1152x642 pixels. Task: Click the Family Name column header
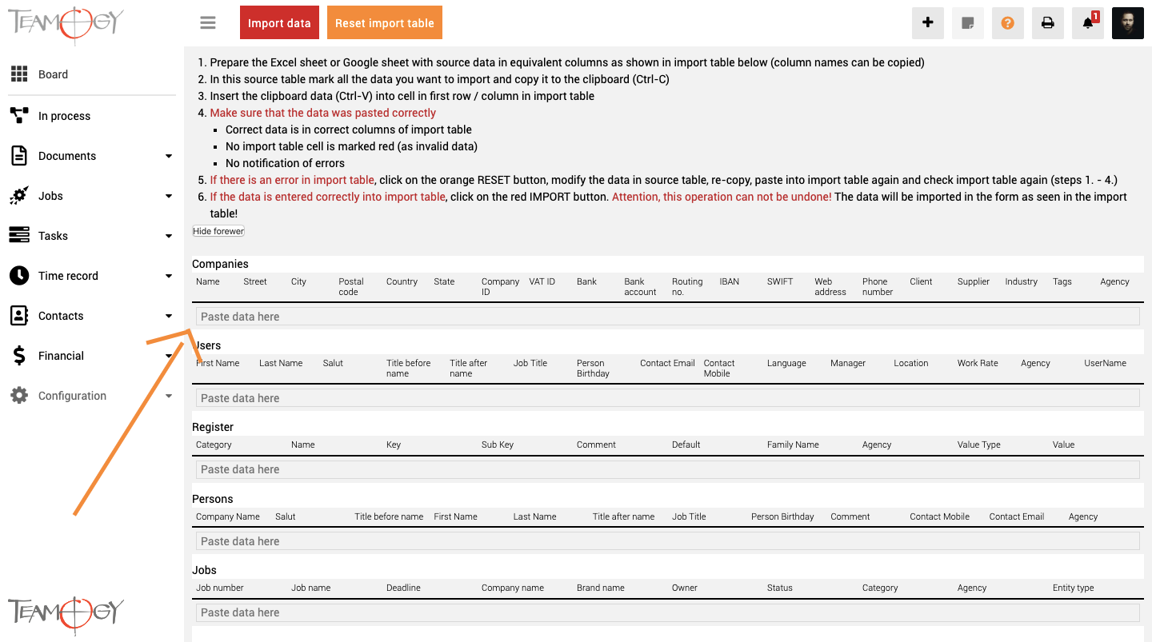pos(793,445)
